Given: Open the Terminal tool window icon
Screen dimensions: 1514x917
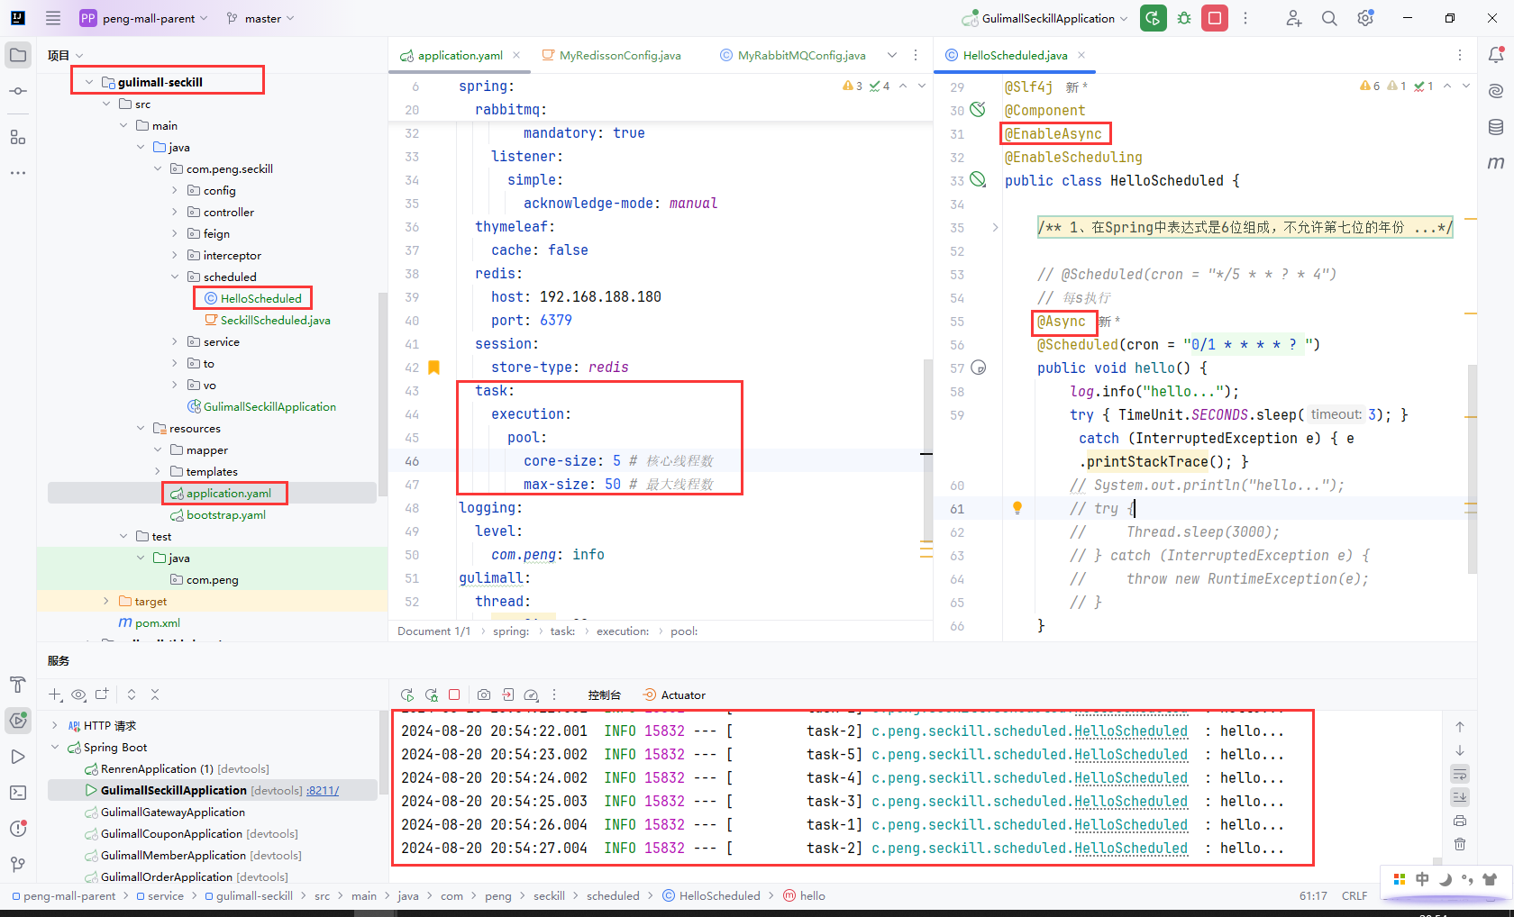Looking at the screenshot, I should coord(18,793).
